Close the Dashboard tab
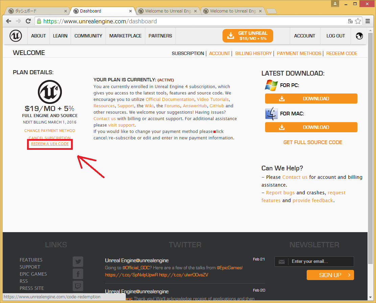This screenshot has height=303, width=376. coord(131,11)
